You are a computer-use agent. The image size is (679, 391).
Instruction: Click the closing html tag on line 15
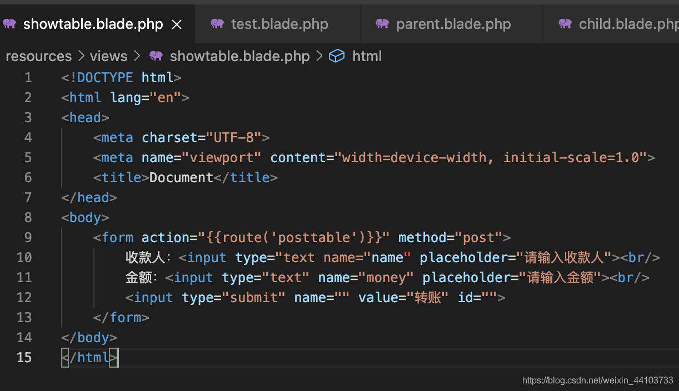tap(89, 358)
